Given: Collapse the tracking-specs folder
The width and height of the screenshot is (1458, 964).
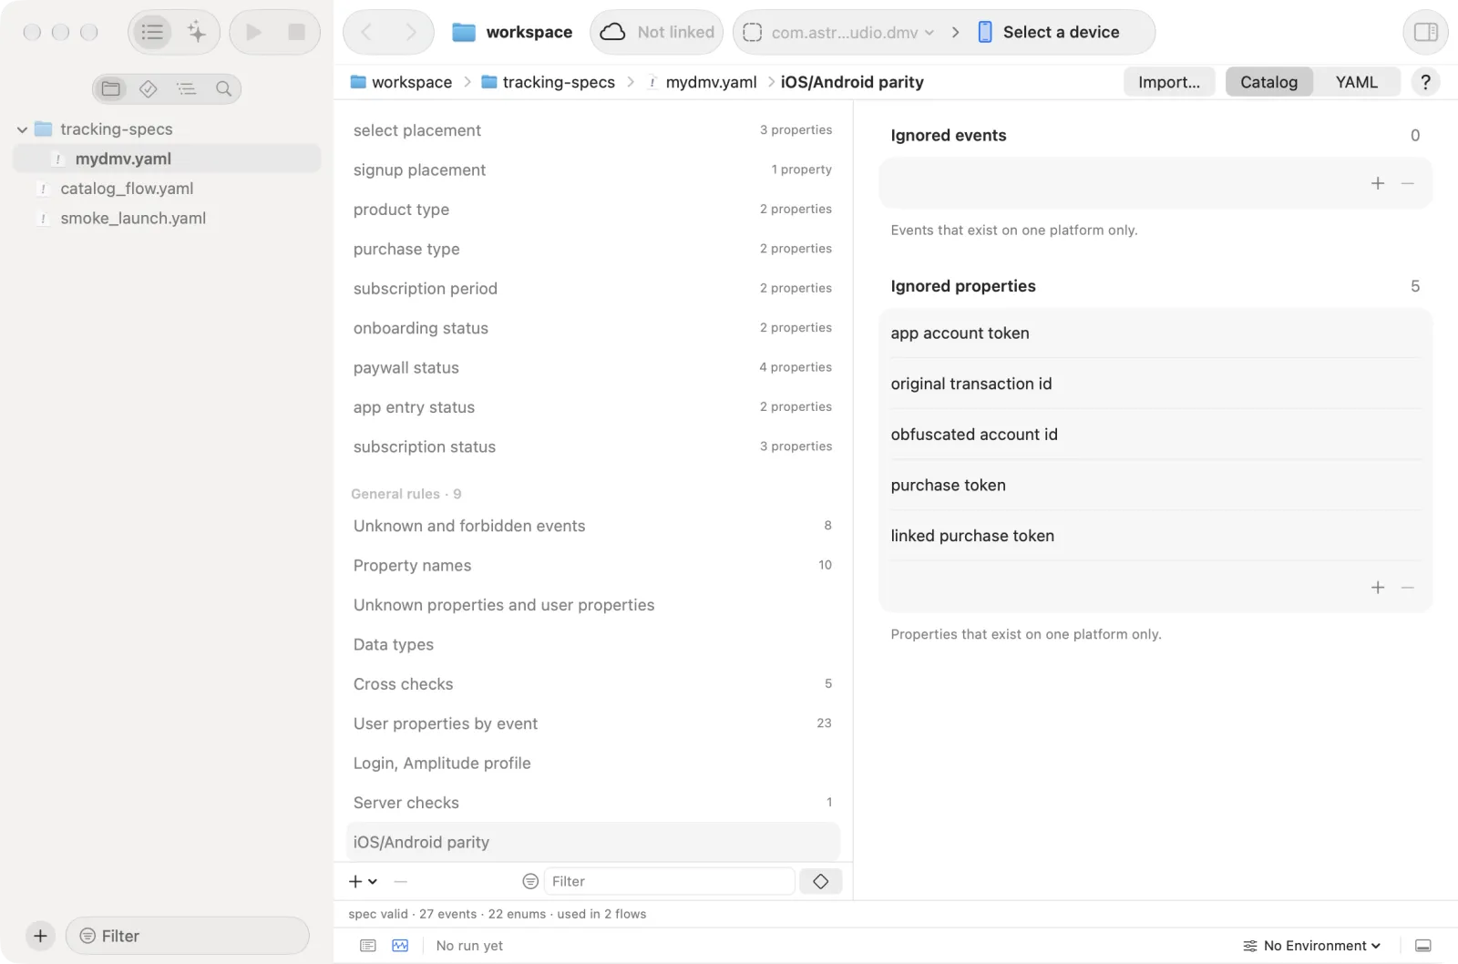Looking at the screenshot, I should coord(22,129).
